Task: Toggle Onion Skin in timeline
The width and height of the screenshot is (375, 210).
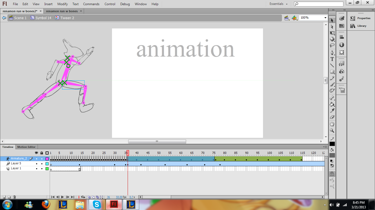Action: [x=89, y=197]
